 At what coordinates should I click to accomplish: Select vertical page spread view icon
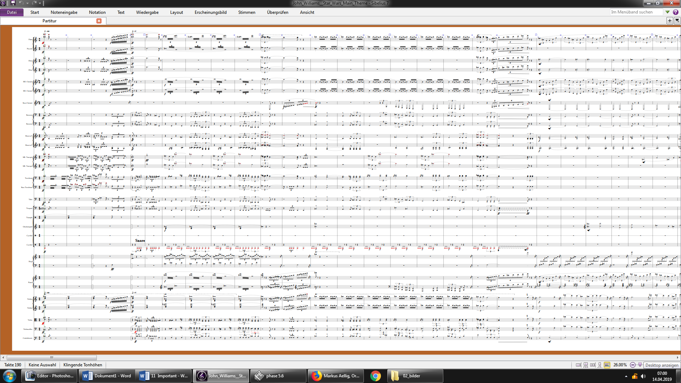click(586, 365)
